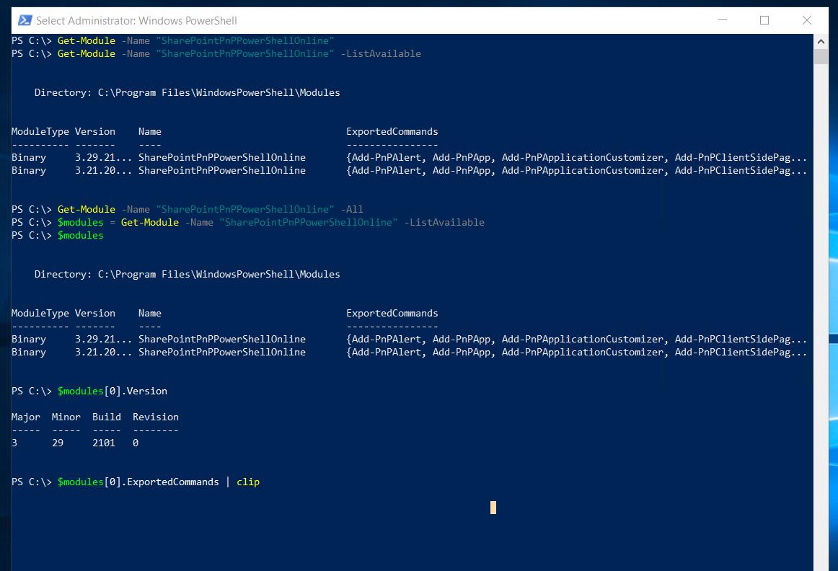Image resolution: width=838 pixels, height=571 pixels.
Task: Click the blinking cursor at the prompt
Action: point(493,507)
